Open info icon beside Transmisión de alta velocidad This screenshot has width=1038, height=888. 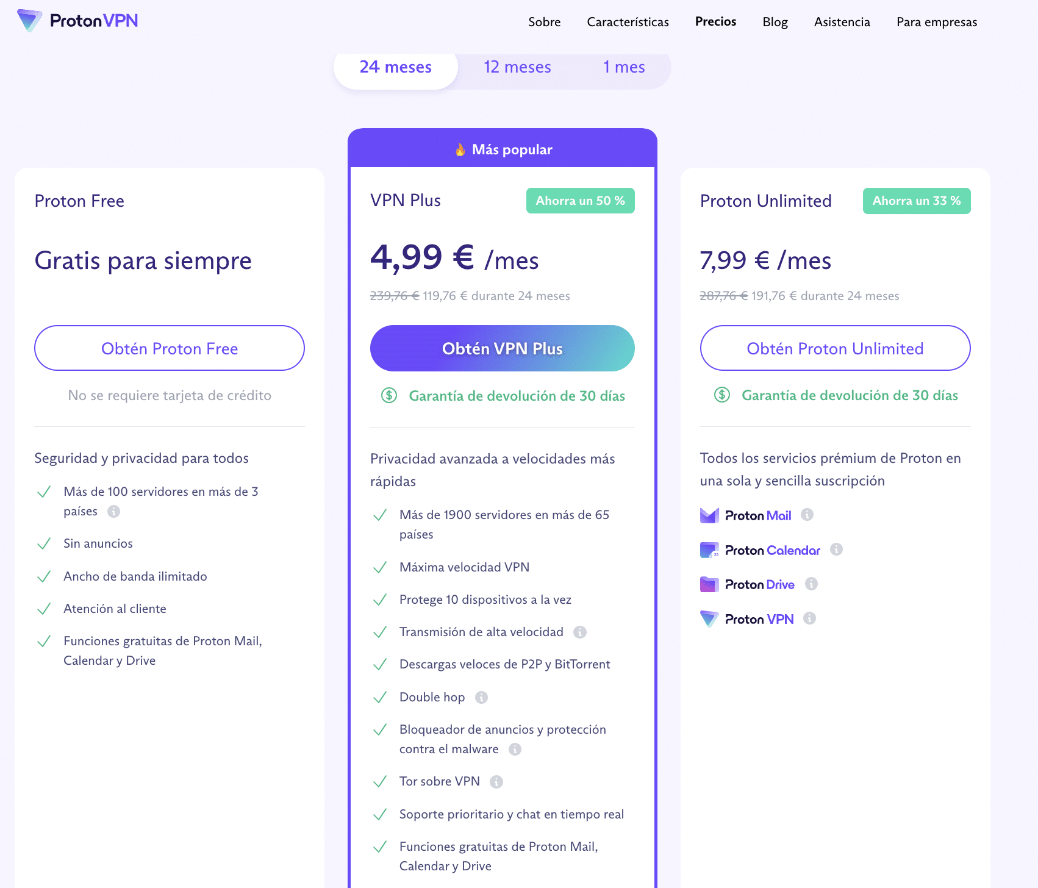pos(580,632)
